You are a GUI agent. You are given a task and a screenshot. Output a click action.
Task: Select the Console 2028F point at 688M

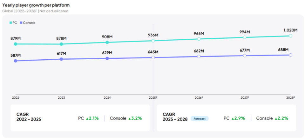(x=290, y=55)
